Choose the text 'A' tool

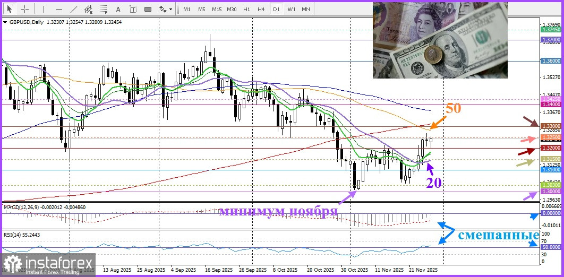118,9
